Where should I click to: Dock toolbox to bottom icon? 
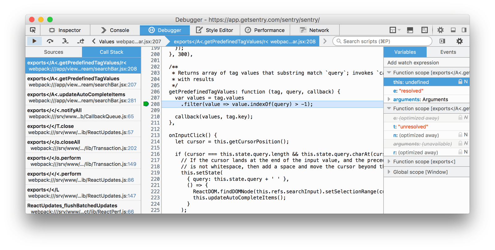[453, 30]
